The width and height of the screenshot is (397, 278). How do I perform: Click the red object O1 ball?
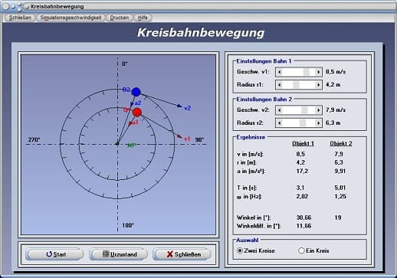[x=137, y=112]
